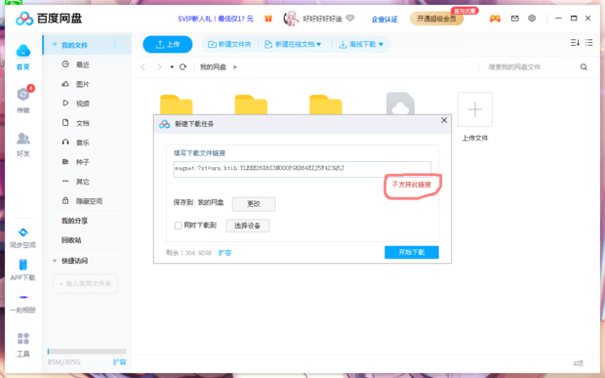Click 新建文件夹 button
The image size is (605, 378).
(x=229, y=44)
